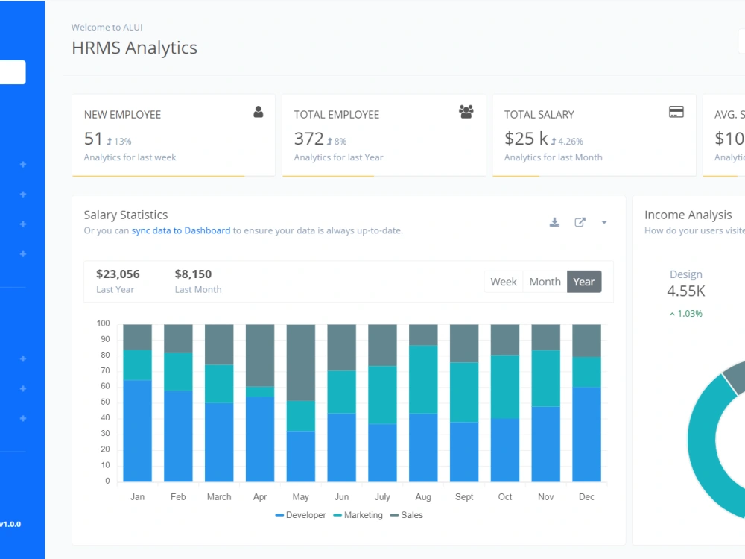
Task: Click the Design 4.55K income figure
Action: pos(685,291)
